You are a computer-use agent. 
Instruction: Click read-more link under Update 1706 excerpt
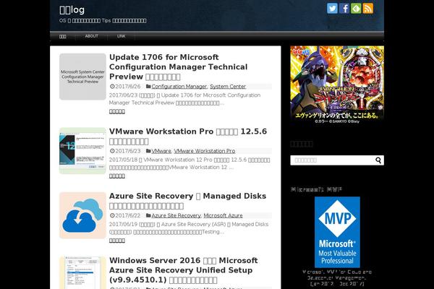116,111
